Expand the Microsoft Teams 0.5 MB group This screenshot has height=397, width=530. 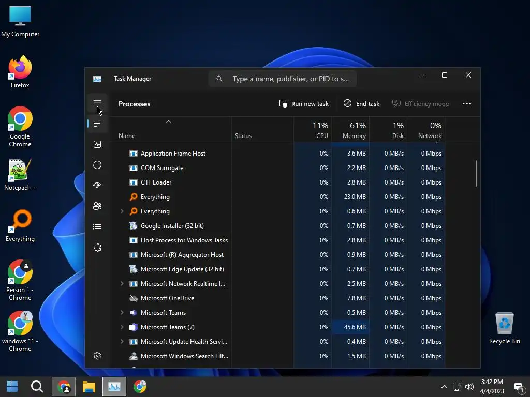pos(122,313)
